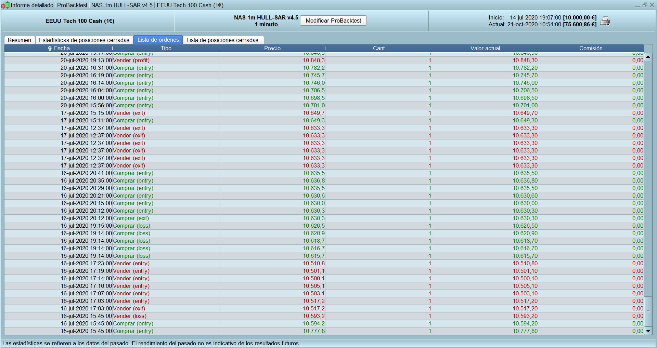The image size is (657, 348).
Task: Click the Fecha sort arrow icon
Action: coord(50,49)
